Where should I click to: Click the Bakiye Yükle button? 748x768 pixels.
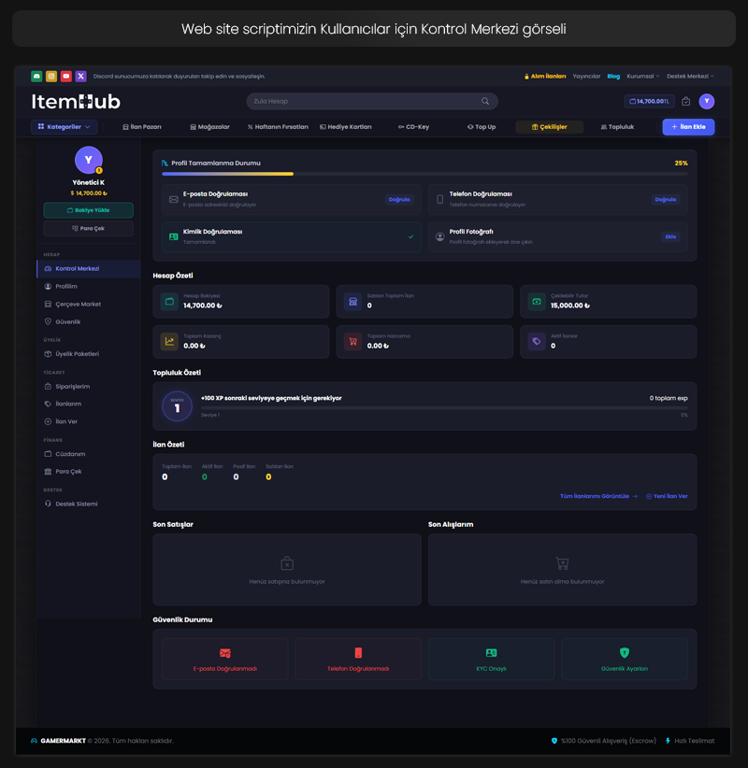88,210
